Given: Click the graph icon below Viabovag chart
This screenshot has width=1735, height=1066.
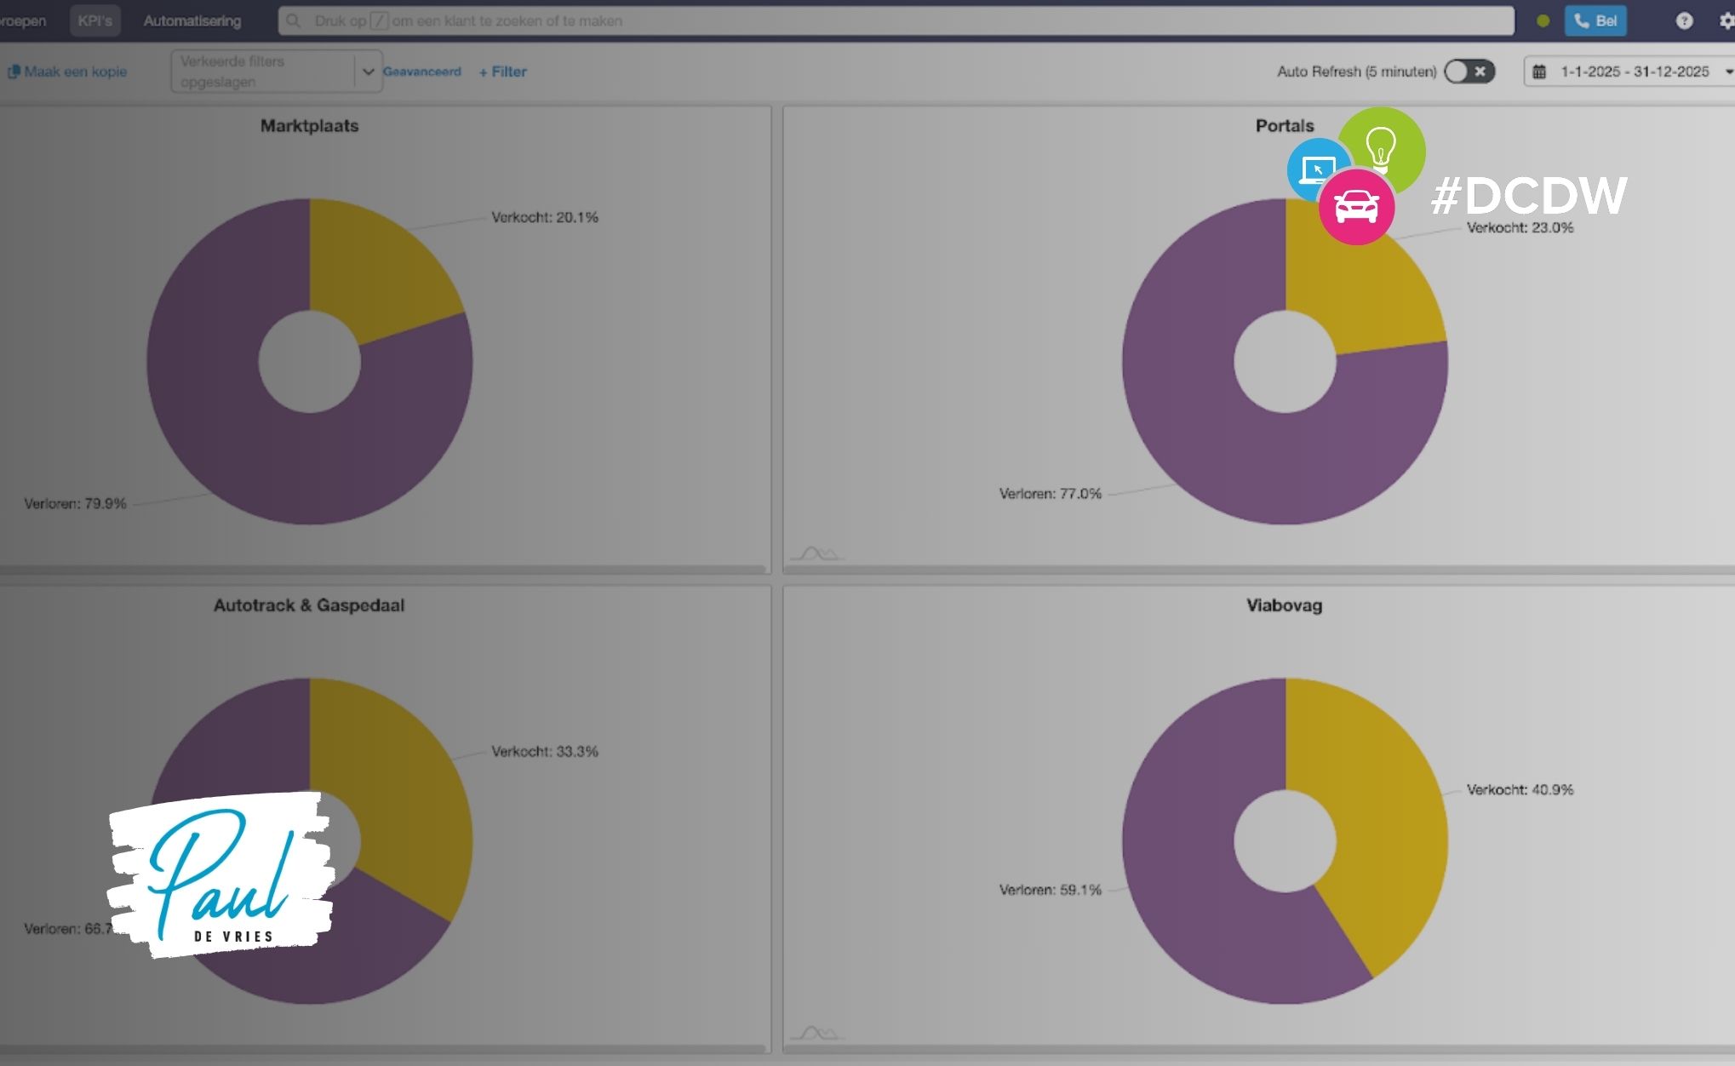Looking at the screenshot, I should pyautogui.click(x=816, y=1034).
